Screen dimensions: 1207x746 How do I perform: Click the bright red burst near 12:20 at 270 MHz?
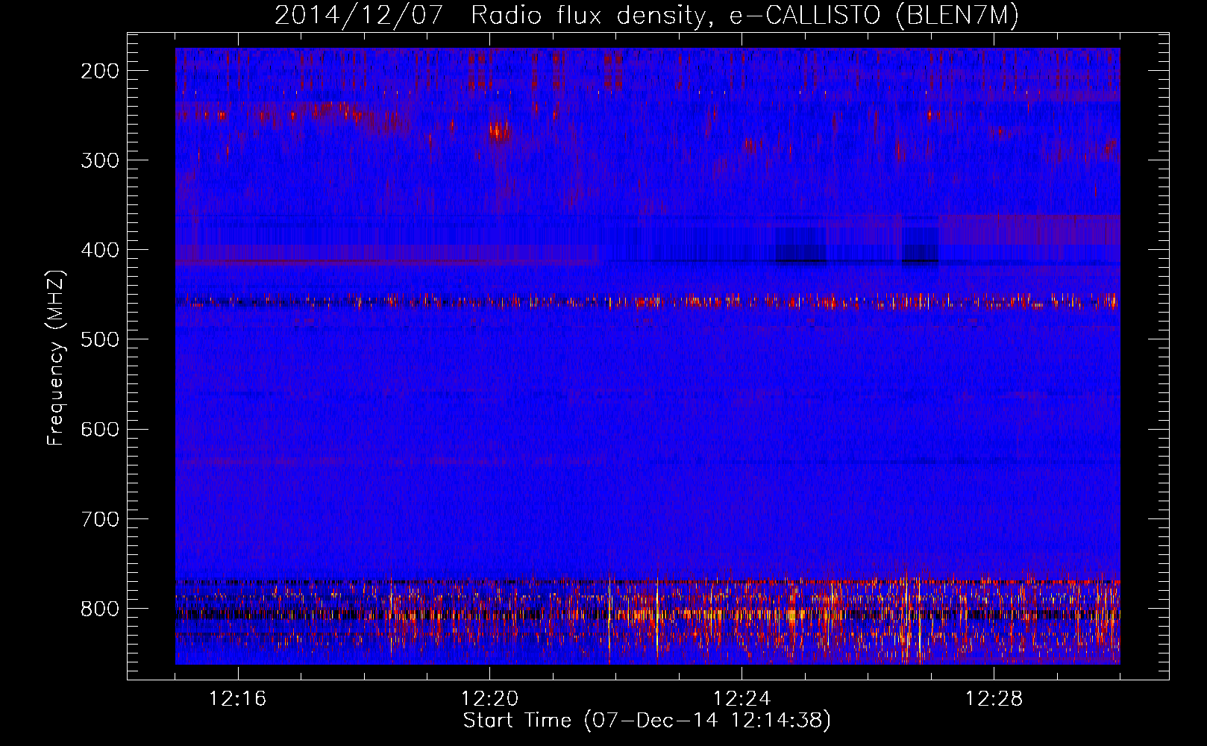pos(499,132)
